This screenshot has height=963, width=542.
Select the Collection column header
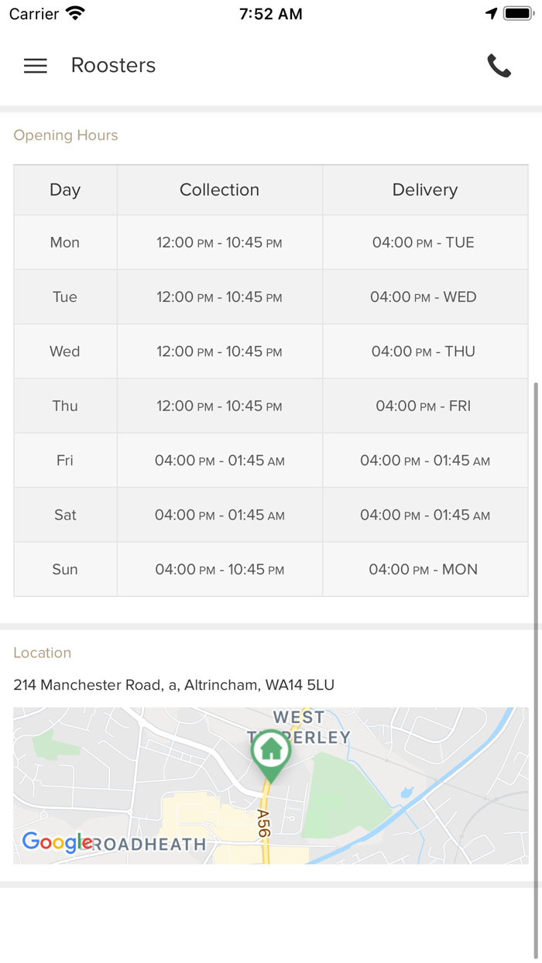point(219,190)
